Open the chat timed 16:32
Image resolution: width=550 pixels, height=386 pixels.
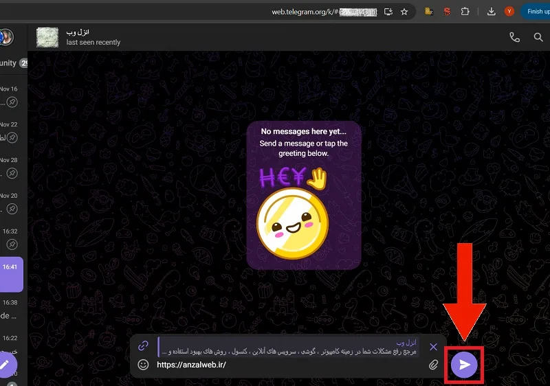click(12, 238)
